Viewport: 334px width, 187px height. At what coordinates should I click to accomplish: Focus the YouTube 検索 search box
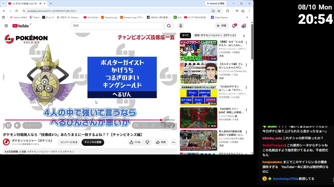[117, 26]
